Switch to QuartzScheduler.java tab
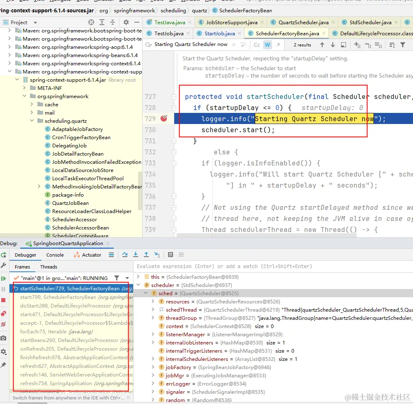This screenshot has width=413, height=404. 303,23
